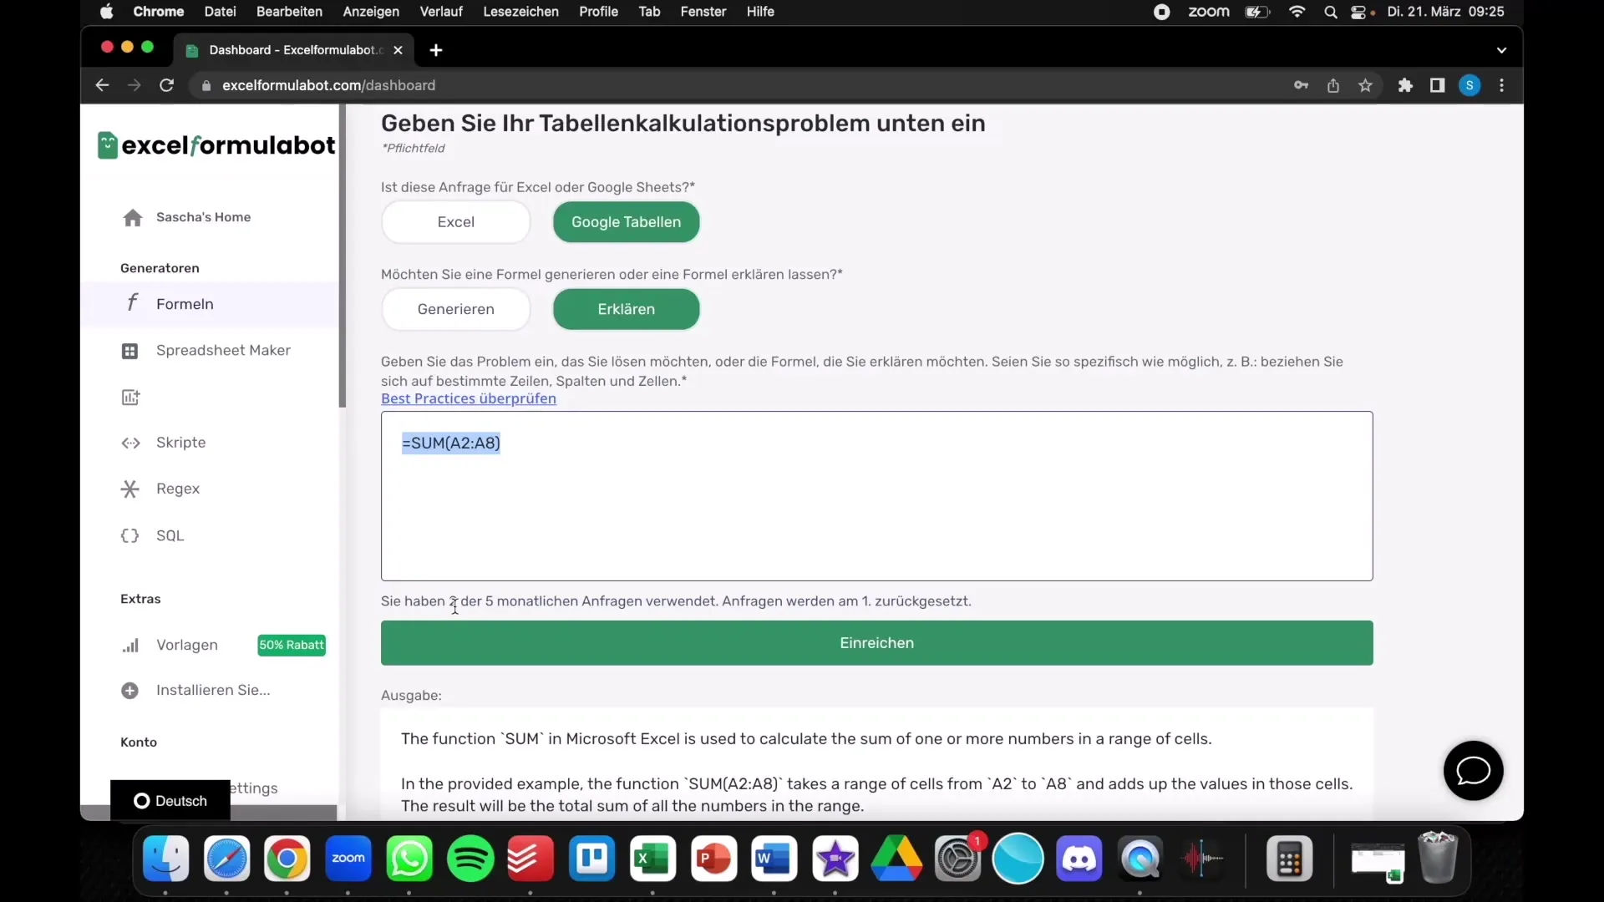
Task: Open the Skripte generator
Action: (x=180, y=443)
